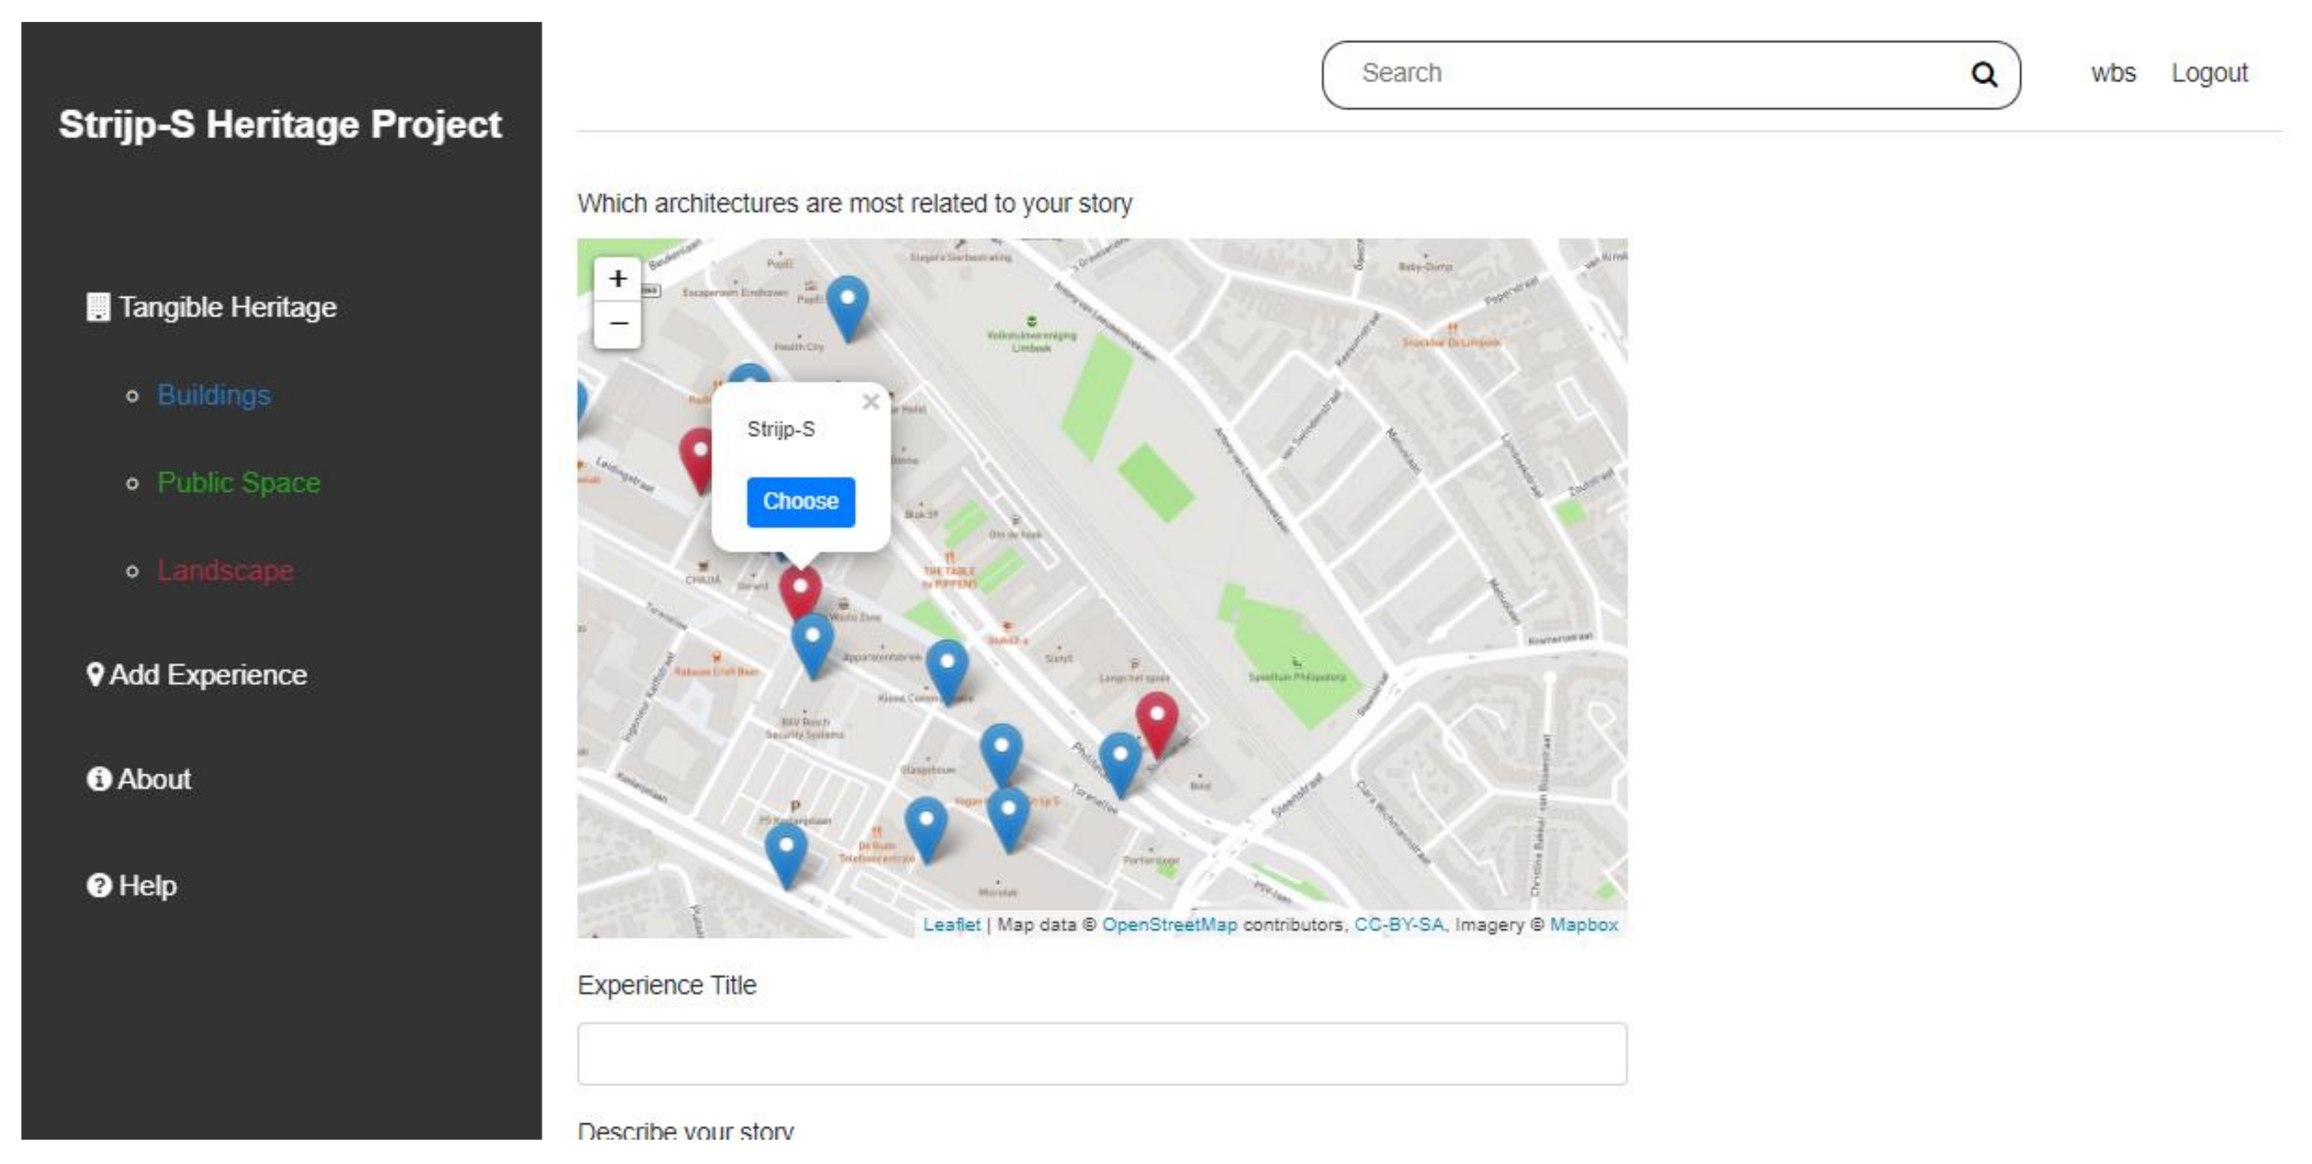Click the Logout link
The height and width of the screenshot is (1164, 2312).
pyautogui.click(x=2209, y=74)
